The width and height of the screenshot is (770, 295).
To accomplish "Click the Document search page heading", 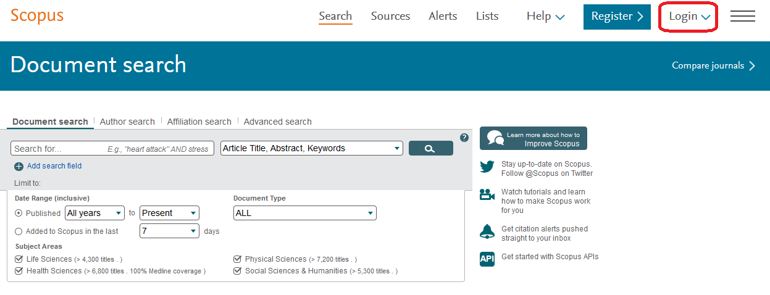I will tap(98, 65).
